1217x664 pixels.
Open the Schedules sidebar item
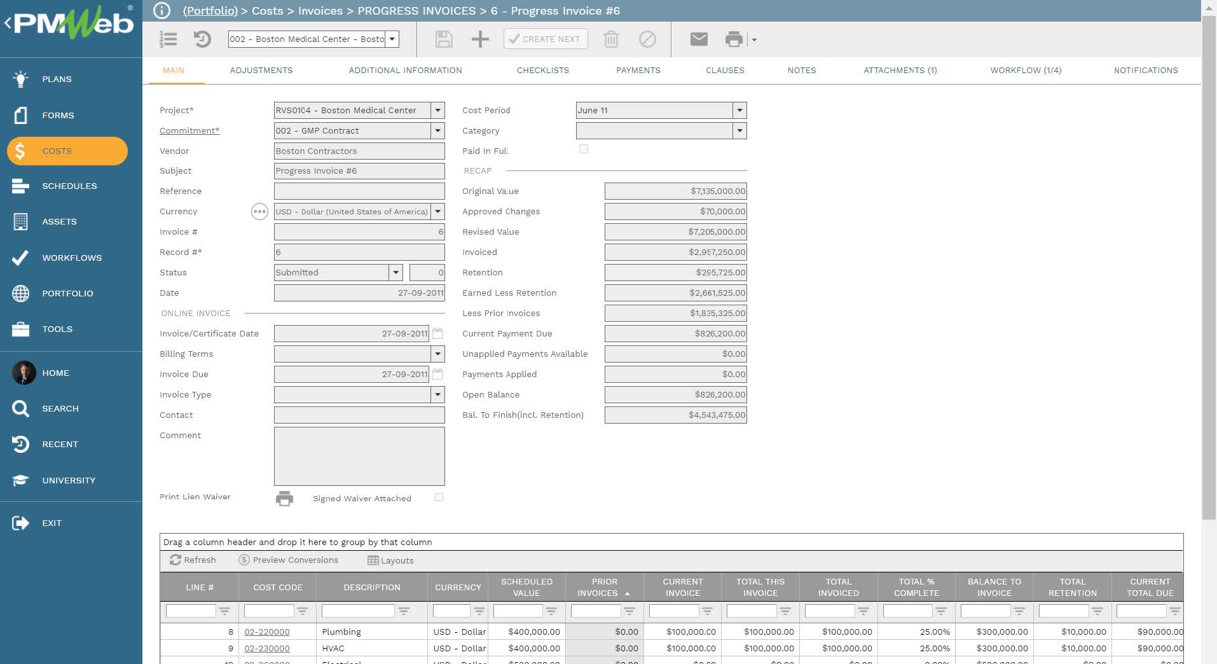[20, 186]
